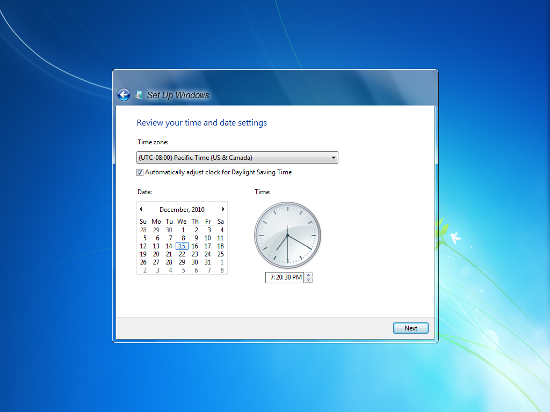The height and width of the screenshot is (412, 550).
Task: Choose December 18 on the calendar
Action: 220,246
